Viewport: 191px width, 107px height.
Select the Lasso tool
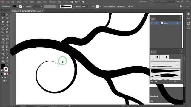pyautogui.click(x=7, y=18)
